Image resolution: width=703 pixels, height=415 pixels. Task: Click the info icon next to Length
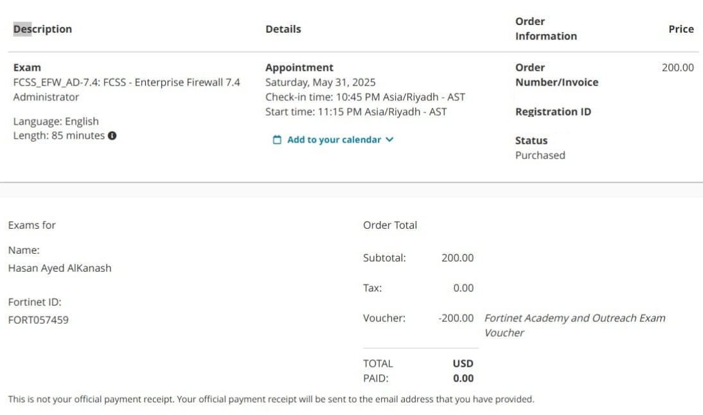112,136
